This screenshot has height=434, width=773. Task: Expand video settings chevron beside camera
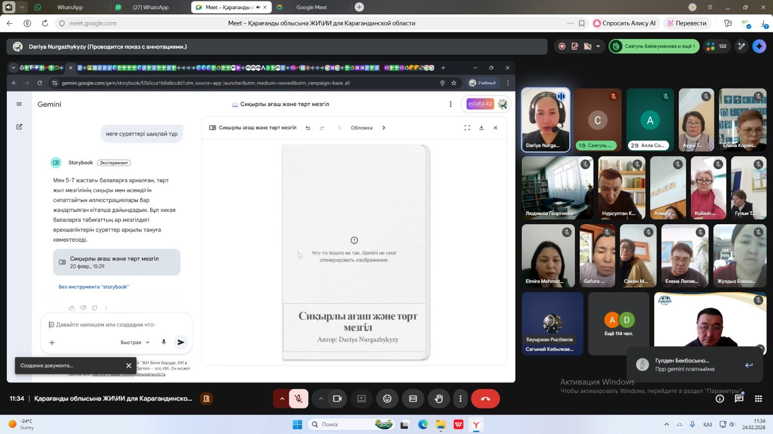(321, 399)
